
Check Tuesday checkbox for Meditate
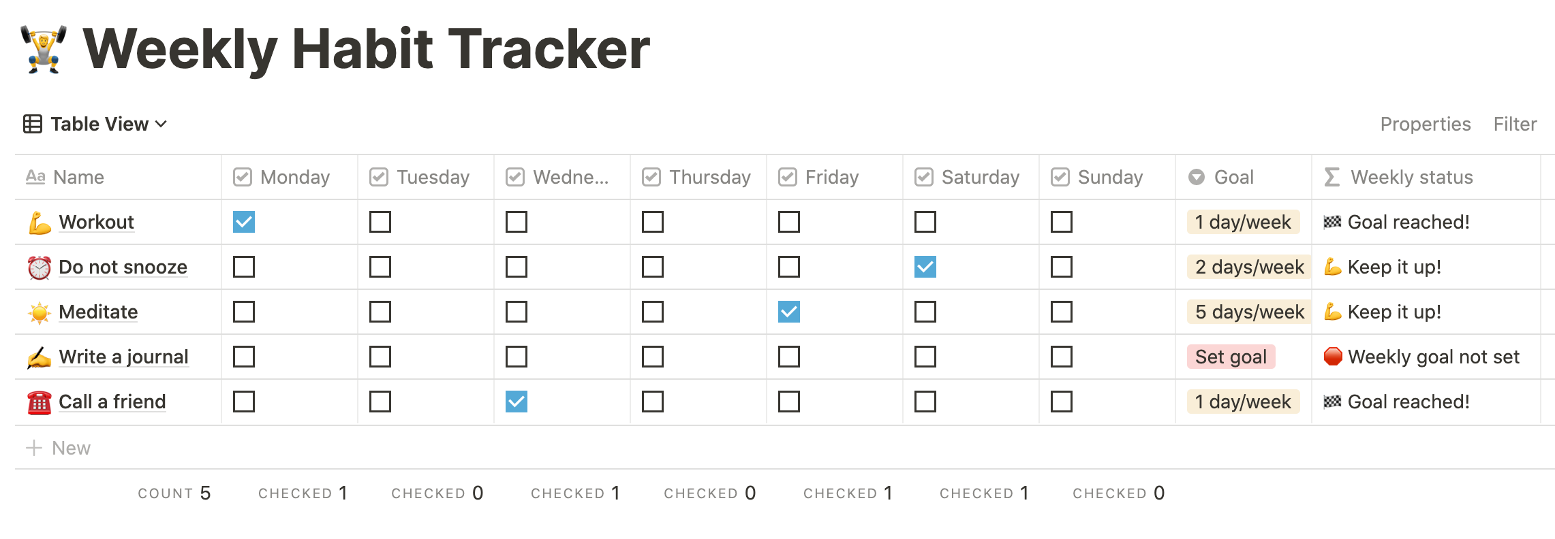click(380, 312)
